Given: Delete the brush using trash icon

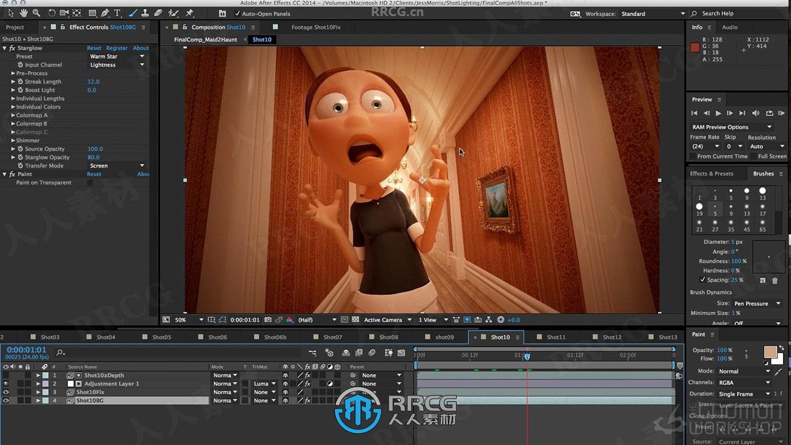Looking at the screenshot, I should tap(775, 280).
